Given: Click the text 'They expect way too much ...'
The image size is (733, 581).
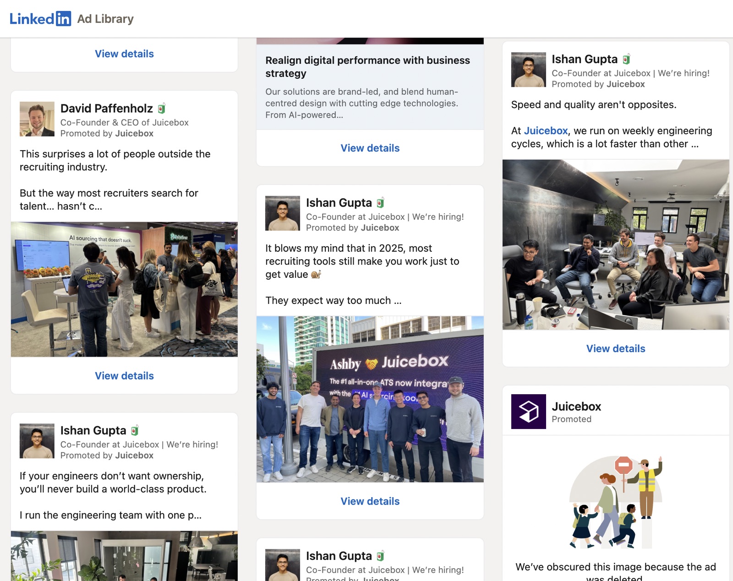Looking at the screenshot, I should pos(334,301).
